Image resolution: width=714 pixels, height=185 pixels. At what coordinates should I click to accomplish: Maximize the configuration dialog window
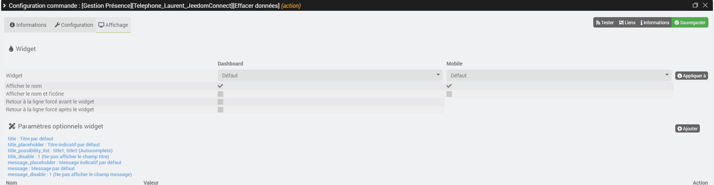[695, 5]
